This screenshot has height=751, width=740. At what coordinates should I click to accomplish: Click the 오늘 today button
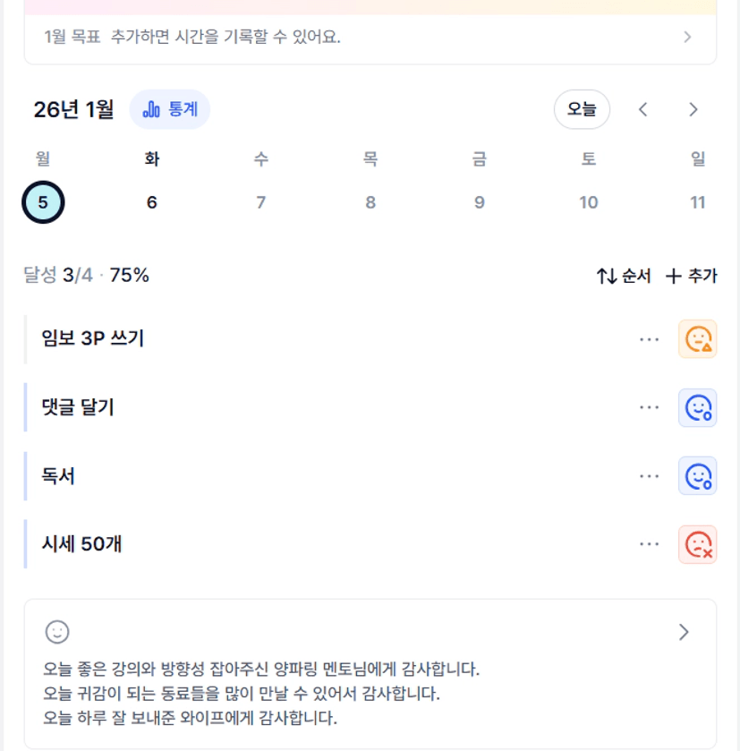pos(582,109)
